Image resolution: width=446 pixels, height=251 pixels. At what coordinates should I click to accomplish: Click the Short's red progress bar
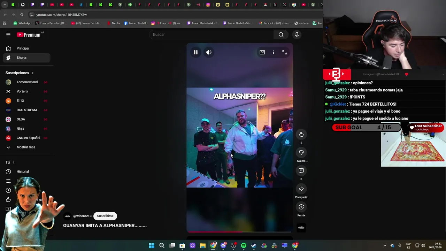click(240, 231)
